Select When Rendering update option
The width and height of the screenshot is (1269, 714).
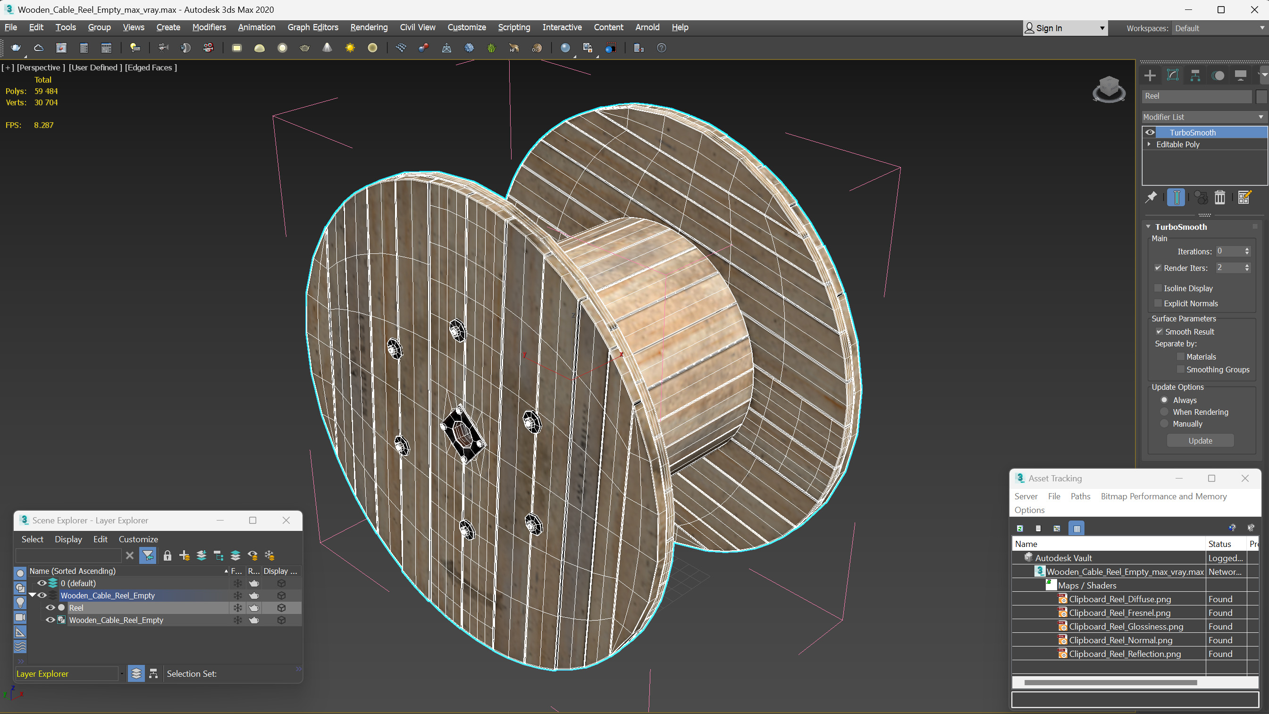click(1165, 412)
